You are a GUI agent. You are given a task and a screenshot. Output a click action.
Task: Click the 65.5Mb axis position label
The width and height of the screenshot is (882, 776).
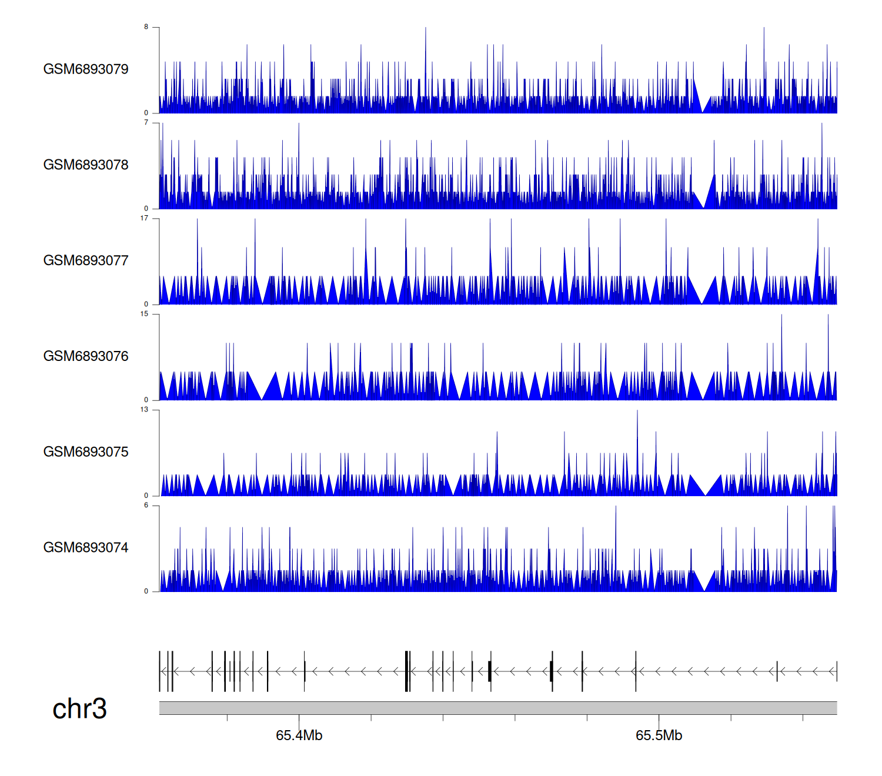(x=659, y=736)
